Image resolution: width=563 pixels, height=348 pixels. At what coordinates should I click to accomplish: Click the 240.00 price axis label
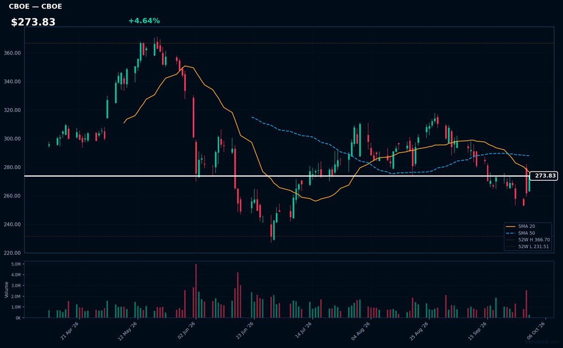click(x=13, y=224)
